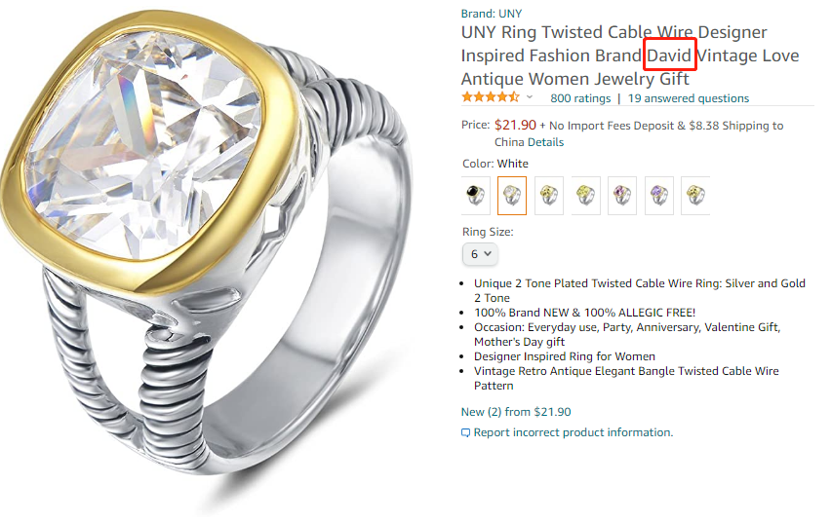Click the 4.5-star rating stars

pyautogui.click(x=491, y=97)
